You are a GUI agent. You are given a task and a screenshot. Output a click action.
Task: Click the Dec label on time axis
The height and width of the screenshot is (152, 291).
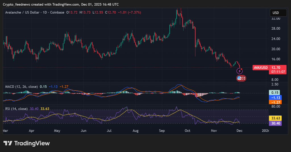coord(239,131)
